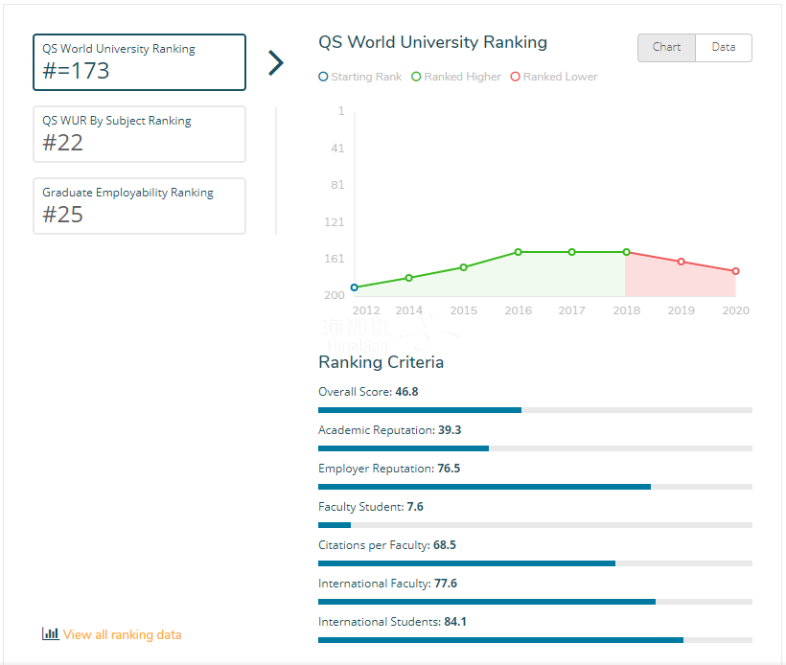Open the View all ranking data link
Image resolution: width=786 pixels, height=665 pixels.
[x=123, y=634]
